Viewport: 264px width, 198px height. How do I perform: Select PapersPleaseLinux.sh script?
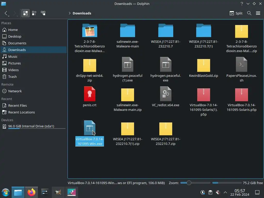point(241,70)
